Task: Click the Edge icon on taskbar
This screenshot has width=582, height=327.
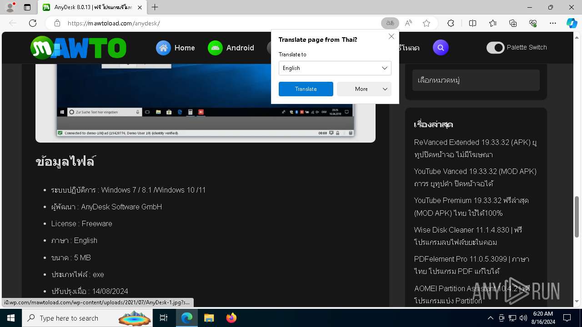Action: (x=187, y=318)
